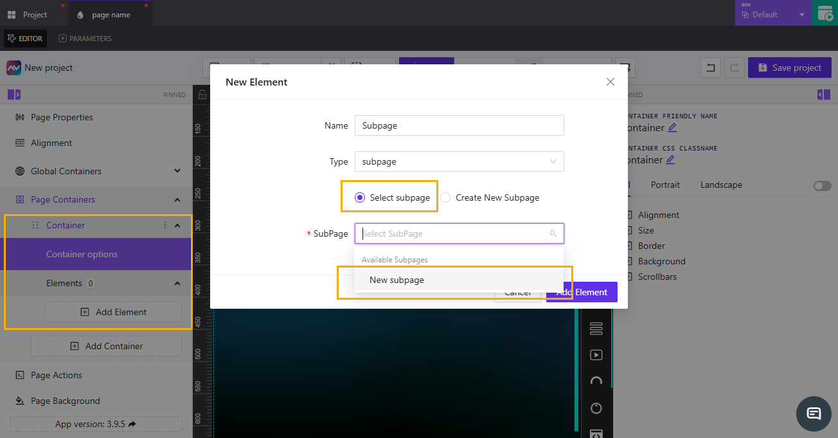
Task: Select the play/video icon in right sidebar
Action: (x=596, y=354)
